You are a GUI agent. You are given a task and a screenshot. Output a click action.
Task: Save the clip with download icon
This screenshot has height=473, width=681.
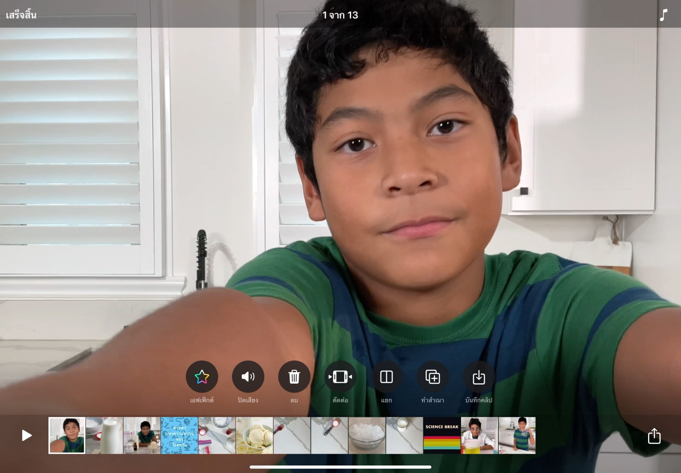(x=479, y=377)
